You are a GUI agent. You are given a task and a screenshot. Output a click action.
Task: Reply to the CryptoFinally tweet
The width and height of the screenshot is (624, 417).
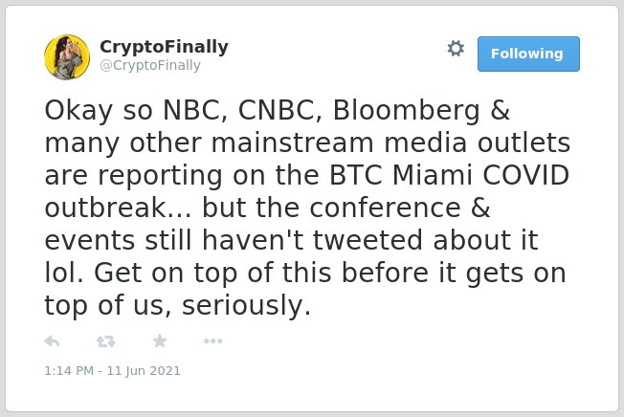tap(52, 341)
